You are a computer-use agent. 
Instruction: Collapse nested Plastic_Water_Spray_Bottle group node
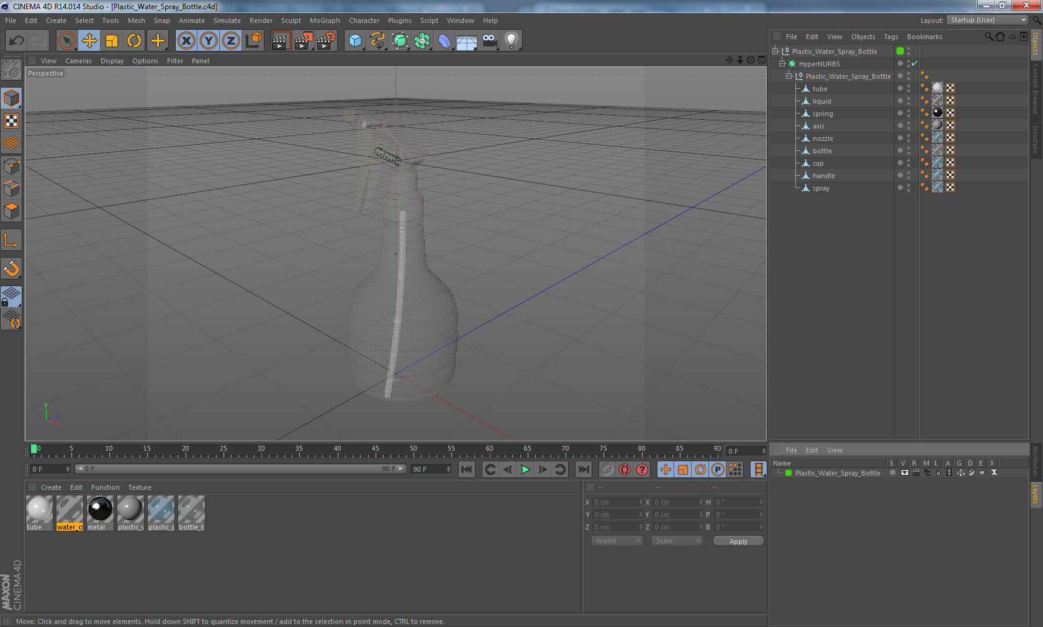tap(789, 76)
